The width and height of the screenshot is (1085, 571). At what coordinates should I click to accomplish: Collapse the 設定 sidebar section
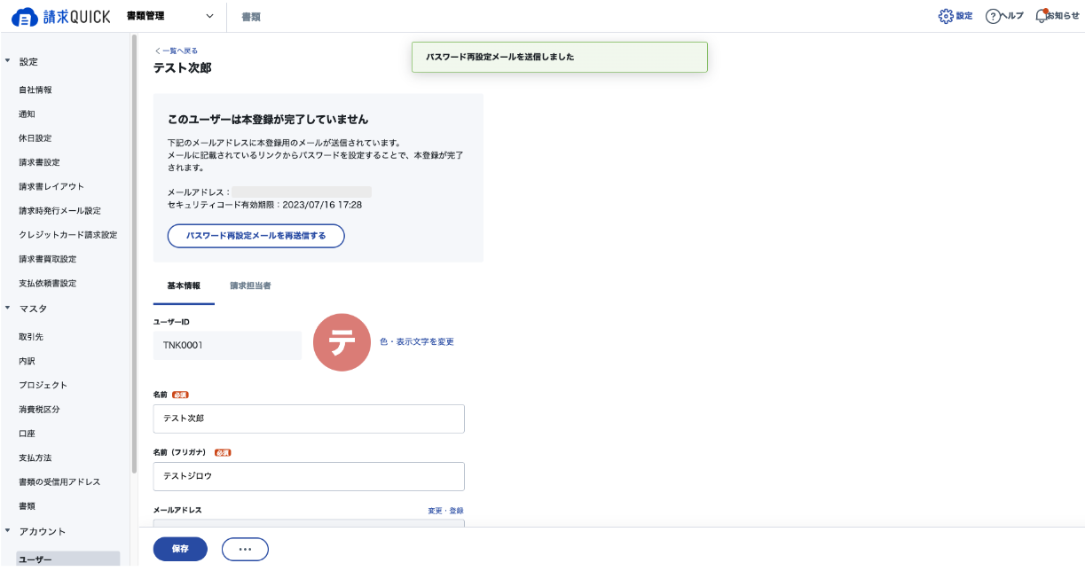coord(8,61)
